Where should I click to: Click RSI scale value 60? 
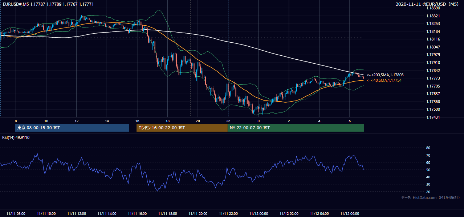coord(428,162)
